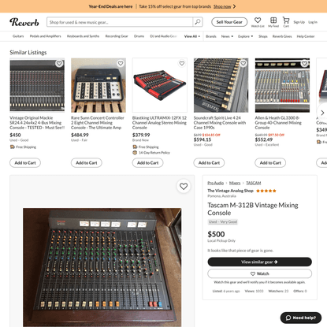Click the Watch button
The width and height of the screenshot is (327, 327).
259,273
